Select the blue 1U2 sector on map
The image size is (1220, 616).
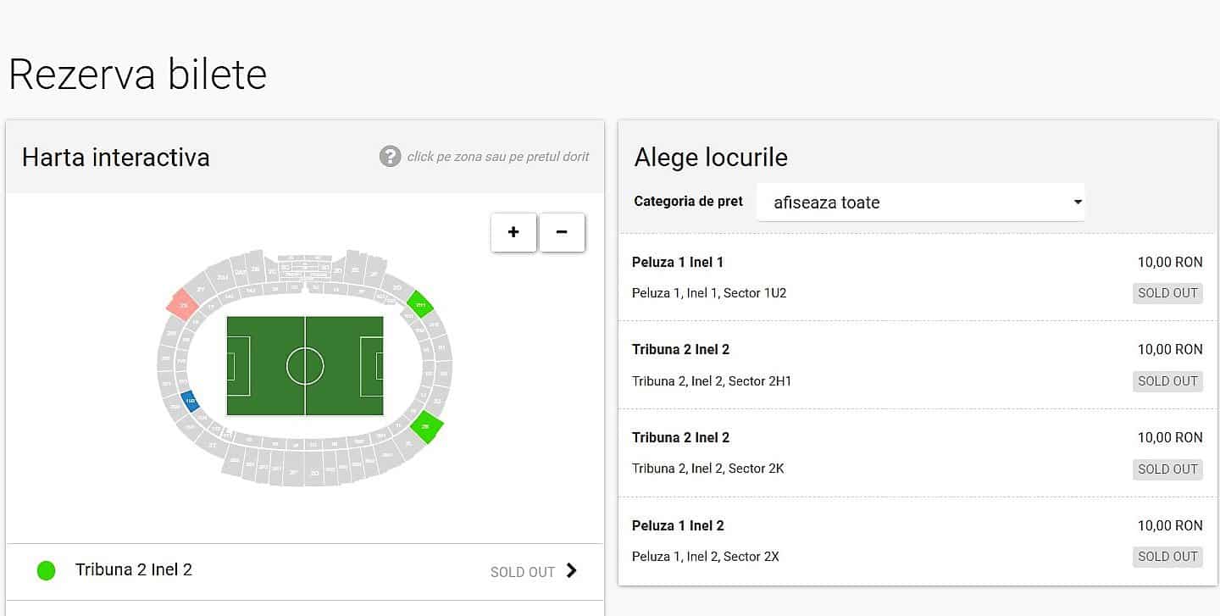point(191,401)
